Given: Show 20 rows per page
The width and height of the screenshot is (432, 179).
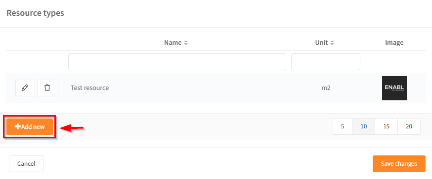Looking at the screenshot, I should [409, 126].
